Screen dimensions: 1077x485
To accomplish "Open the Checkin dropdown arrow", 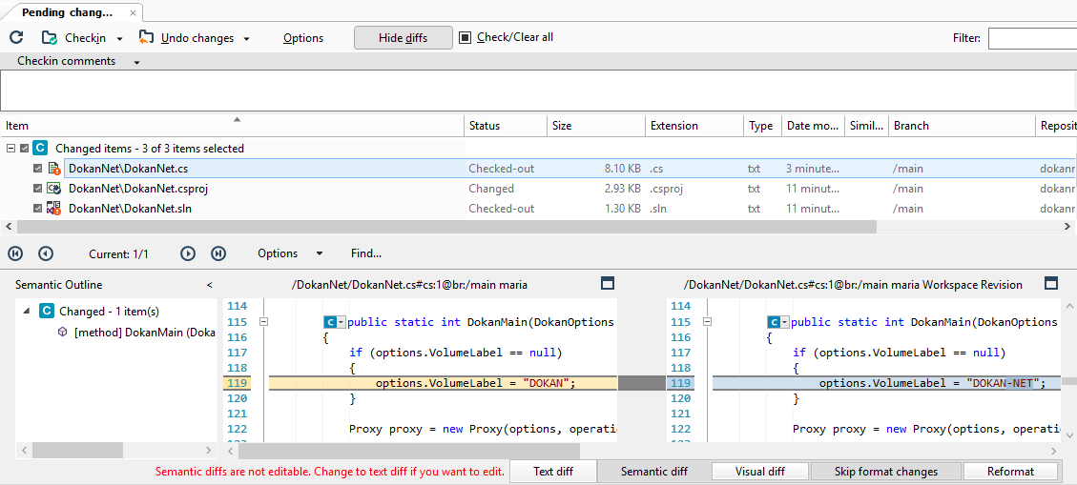I will tap(119, 39).
